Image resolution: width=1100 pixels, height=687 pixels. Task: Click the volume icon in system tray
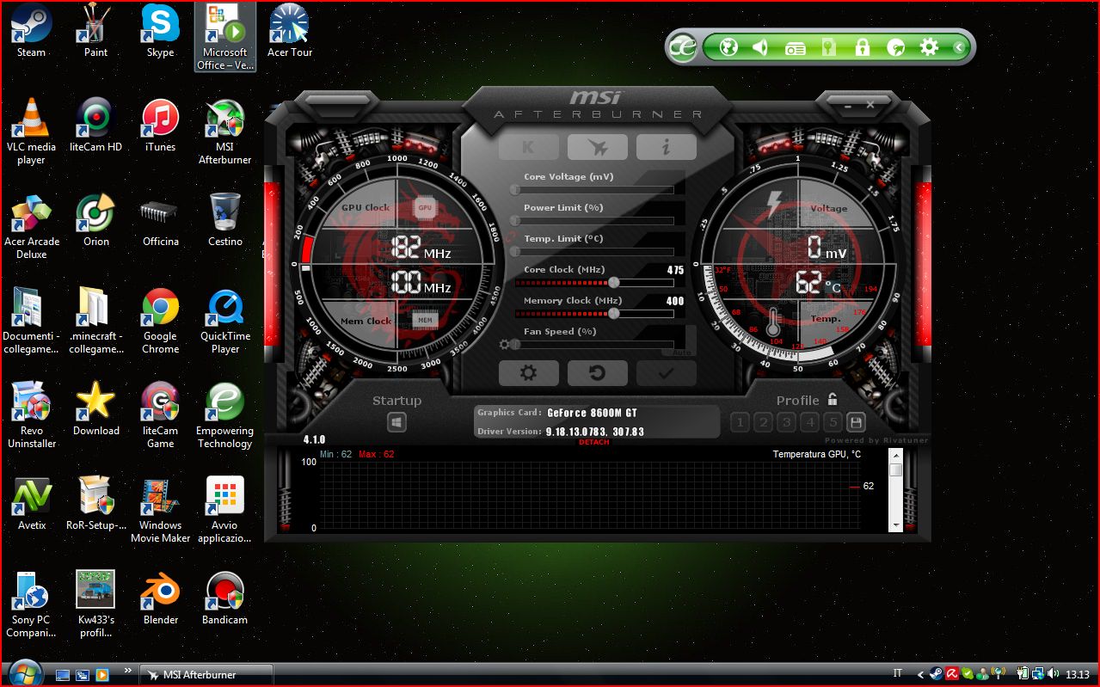[x=1054, y=674]
